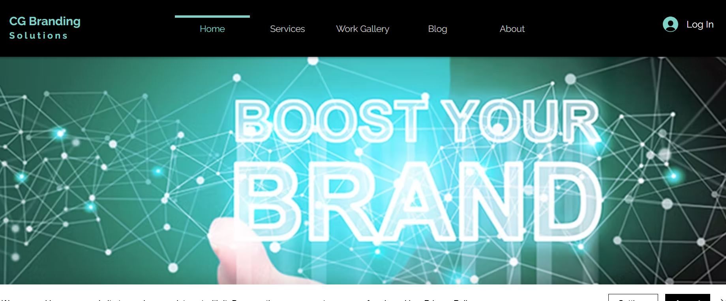Click the BOOST YOUR headline in hero banner
This screenshot has width=726, height=301.
tap(417, 121)
